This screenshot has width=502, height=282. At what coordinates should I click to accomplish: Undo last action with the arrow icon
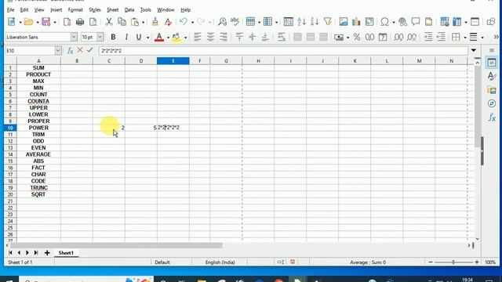point(184,22)
